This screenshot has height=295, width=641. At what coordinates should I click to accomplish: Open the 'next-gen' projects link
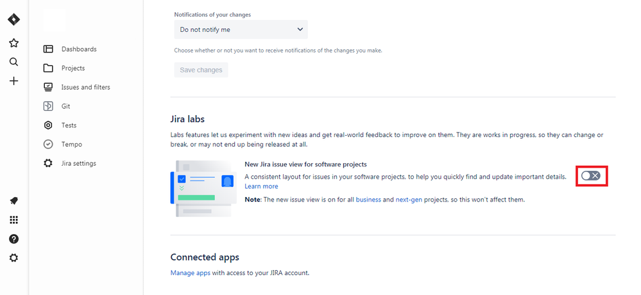(x=409, y=200)
